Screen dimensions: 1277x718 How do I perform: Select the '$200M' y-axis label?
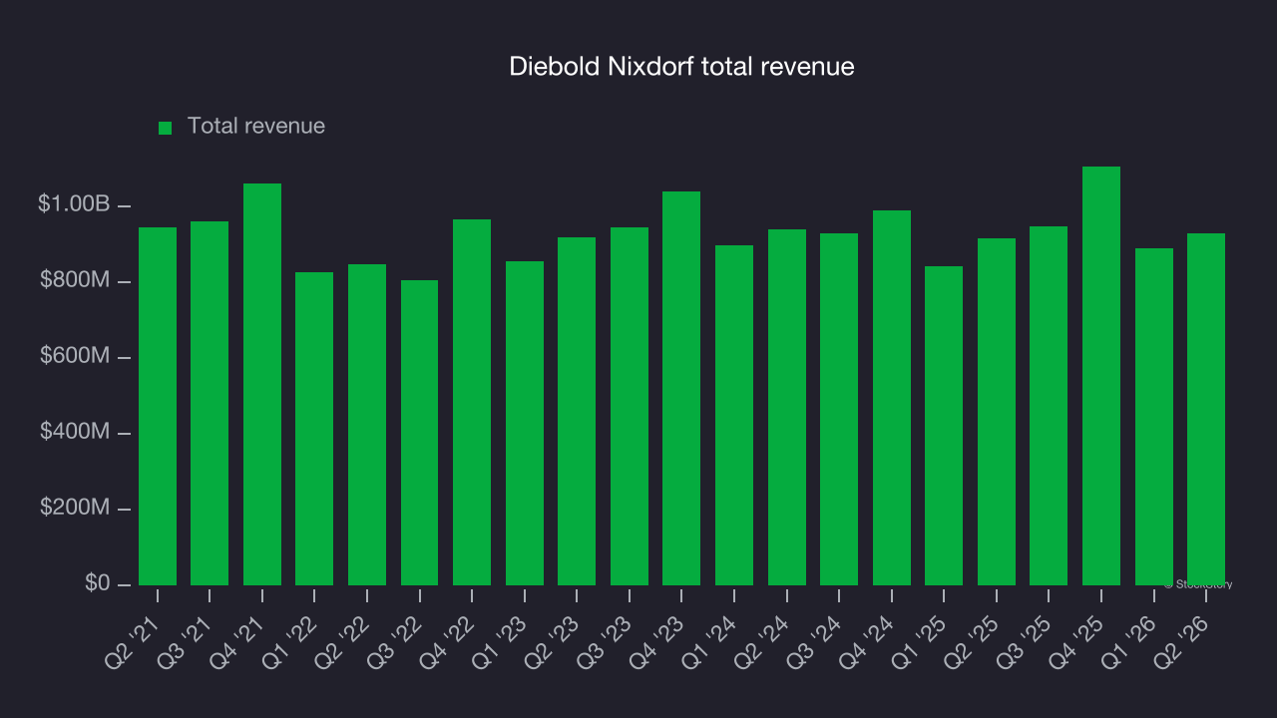click(75, 509)
